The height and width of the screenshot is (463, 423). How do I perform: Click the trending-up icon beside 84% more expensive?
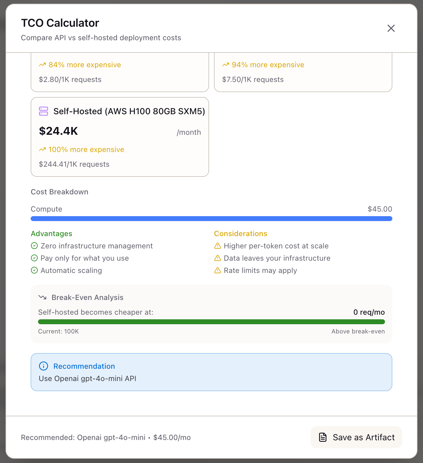click(x=43, y=64)
